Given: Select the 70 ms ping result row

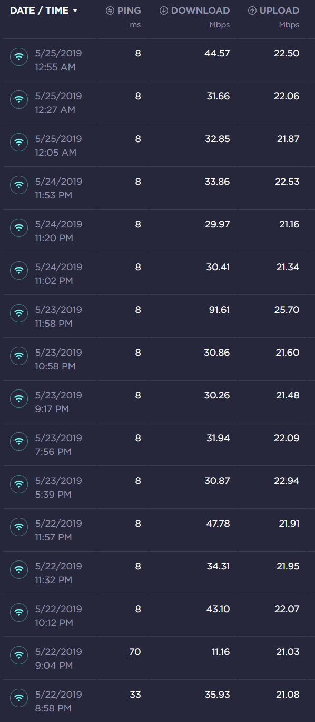Looking at the screenshot, I should coord(157,658).
